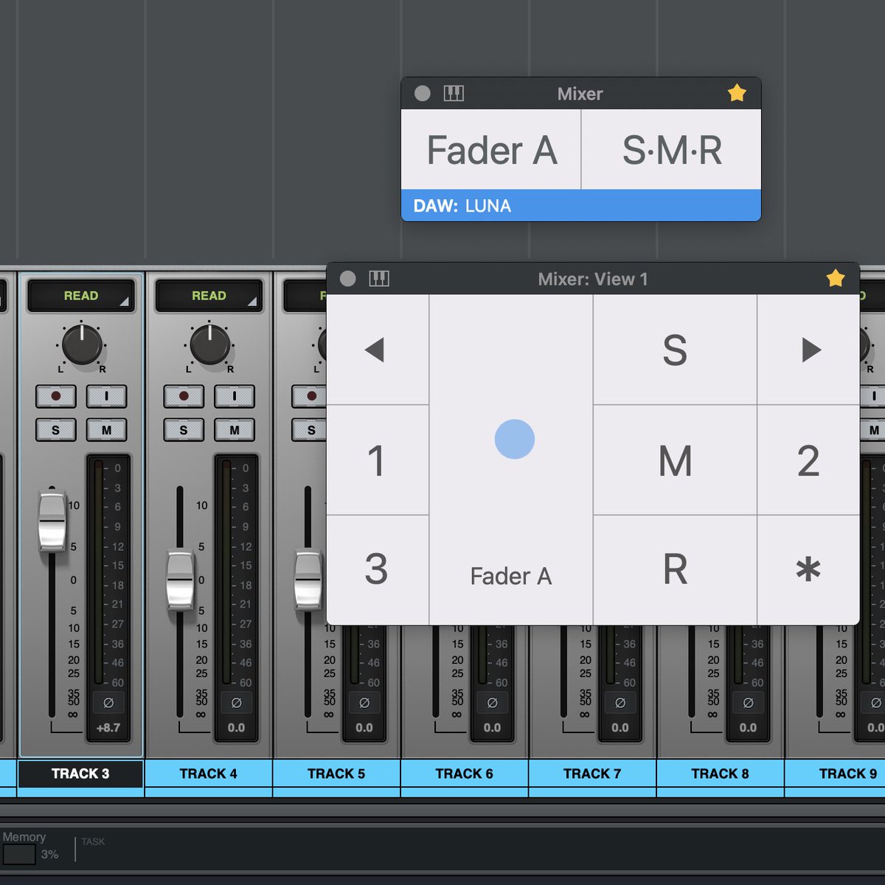Click the S·M·R cell in Mixer window

tap(672, 150)
